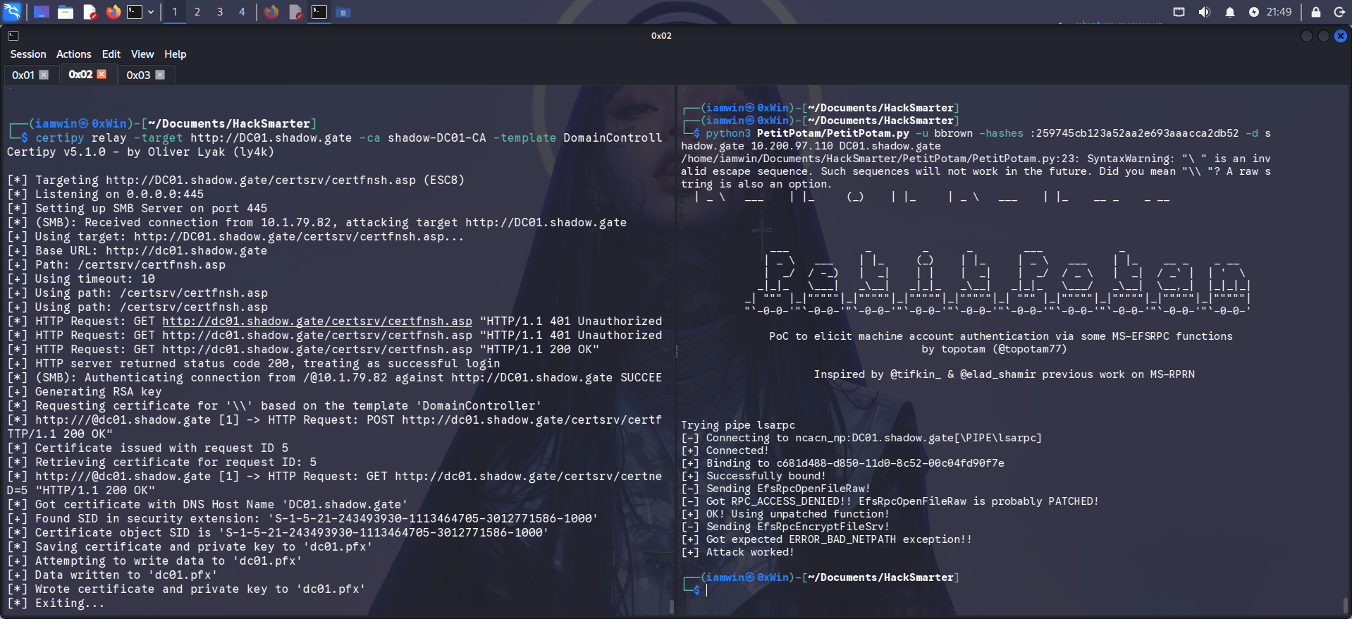Image resolution: width=1352 pixels, height=619 pixels.
Task: Open the log out icon
Action: [x=1339, y=12]
